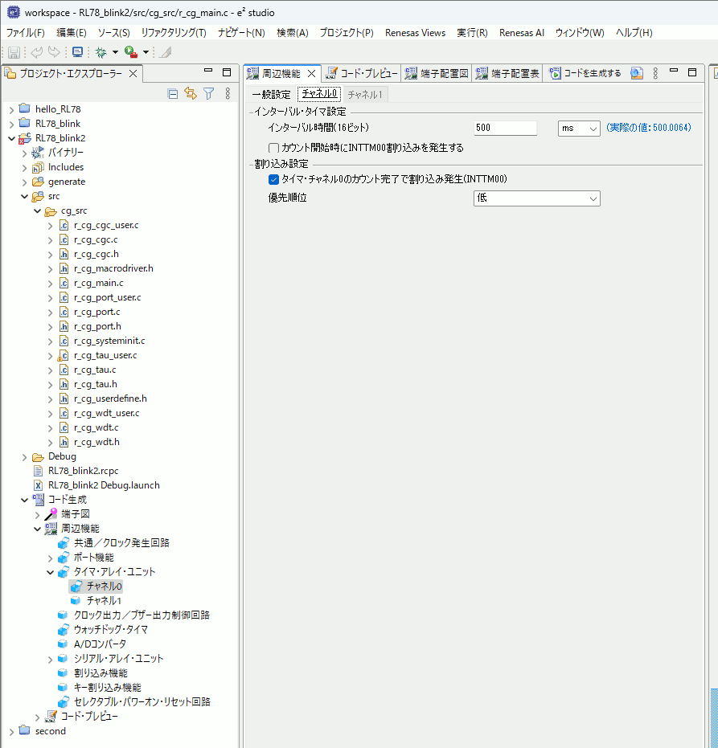The width and height of the screenshot is (718, 748).
Task: Select キー割り込み機能 peripheral item
Action: point(108,688)
